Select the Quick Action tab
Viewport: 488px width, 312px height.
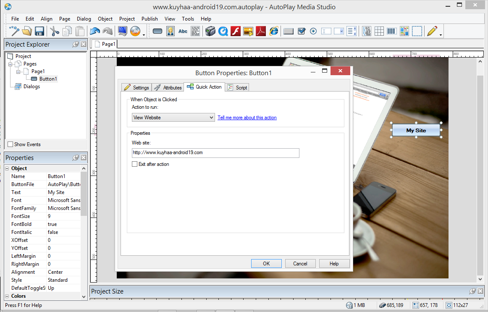click(x=204, y=87)
